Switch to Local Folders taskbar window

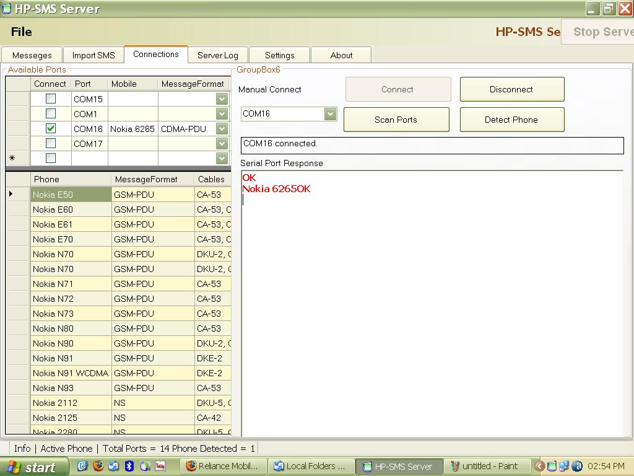point(311,466)
